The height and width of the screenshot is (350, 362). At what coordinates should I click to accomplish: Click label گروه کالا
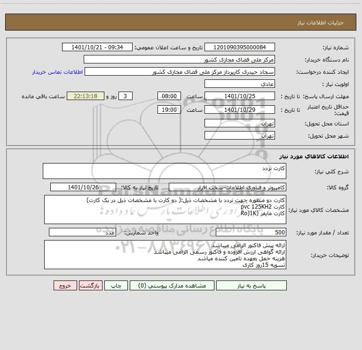tap(338, 187)
